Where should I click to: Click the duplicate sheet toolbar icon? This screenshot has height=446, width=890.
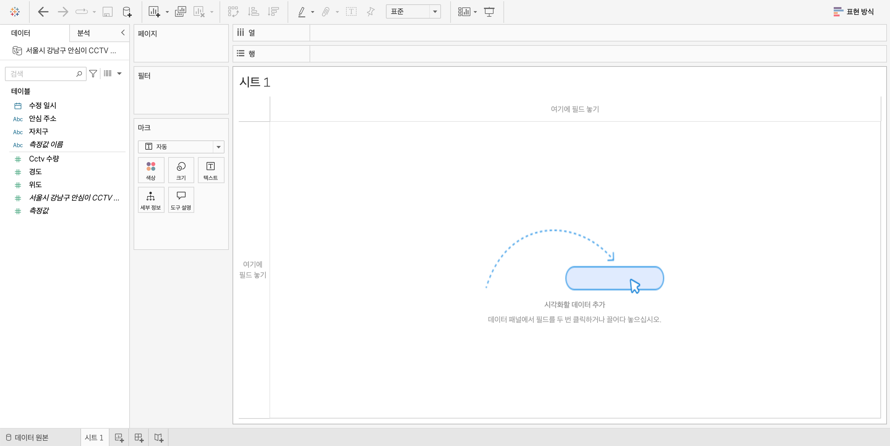(180, 12)
